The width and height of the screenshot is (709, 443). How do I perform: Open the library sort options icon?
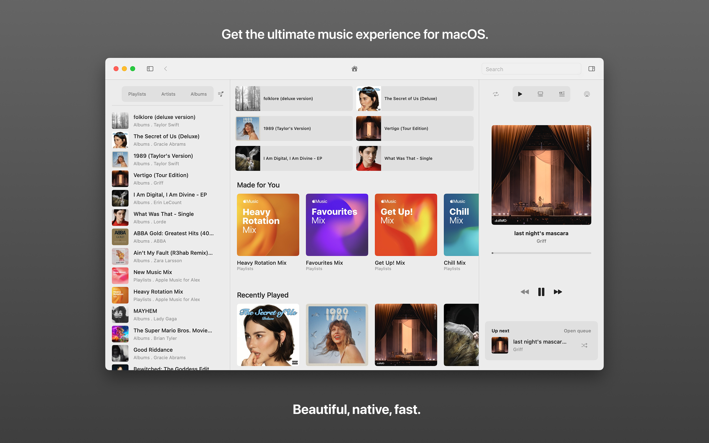coord(221,94)
